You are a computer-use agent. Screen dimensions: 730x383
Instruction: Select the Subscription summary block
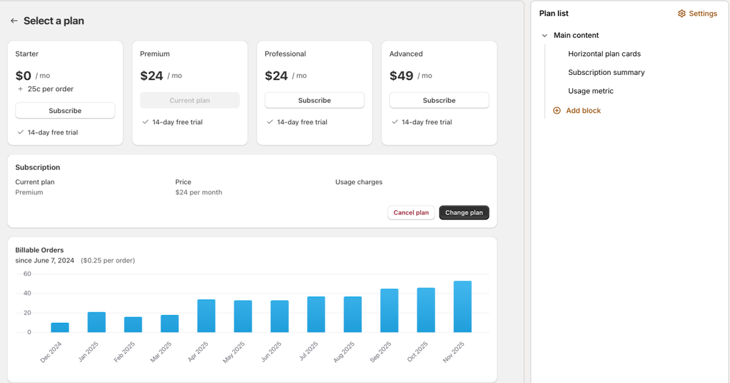click(x=606, y=72)
